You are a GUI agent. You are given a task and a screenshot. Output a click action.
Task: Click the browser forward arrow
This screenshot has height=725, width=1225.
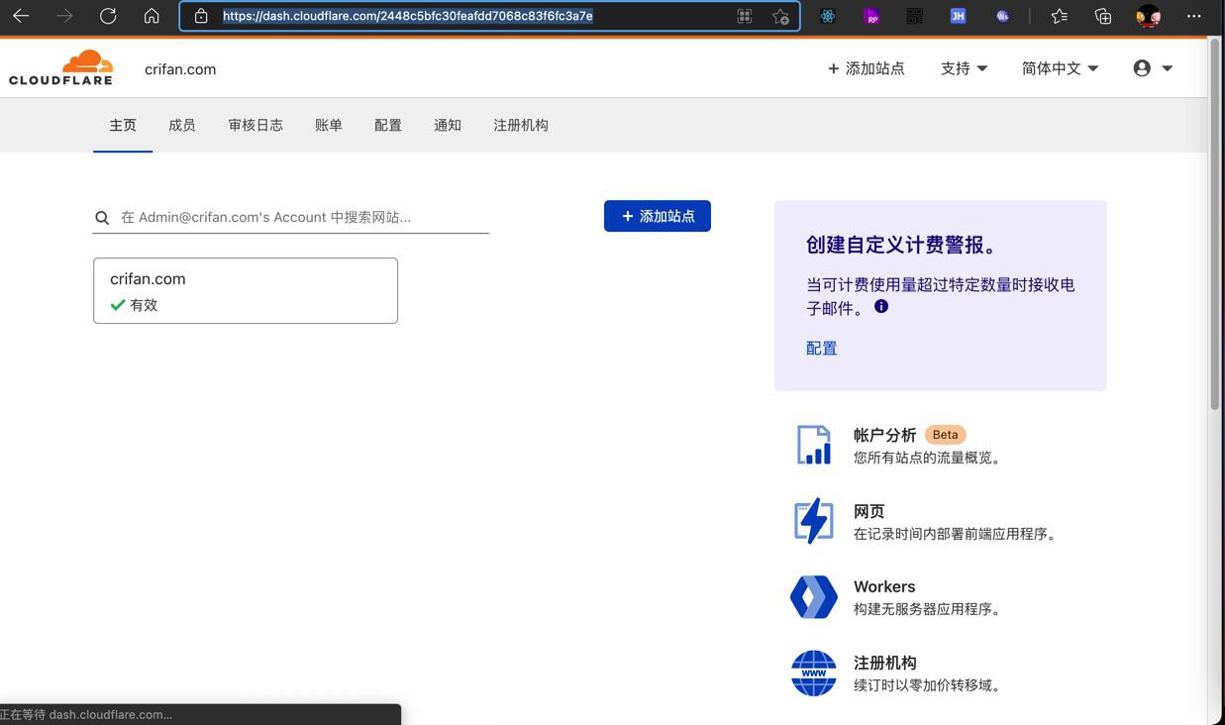point(64,16)
